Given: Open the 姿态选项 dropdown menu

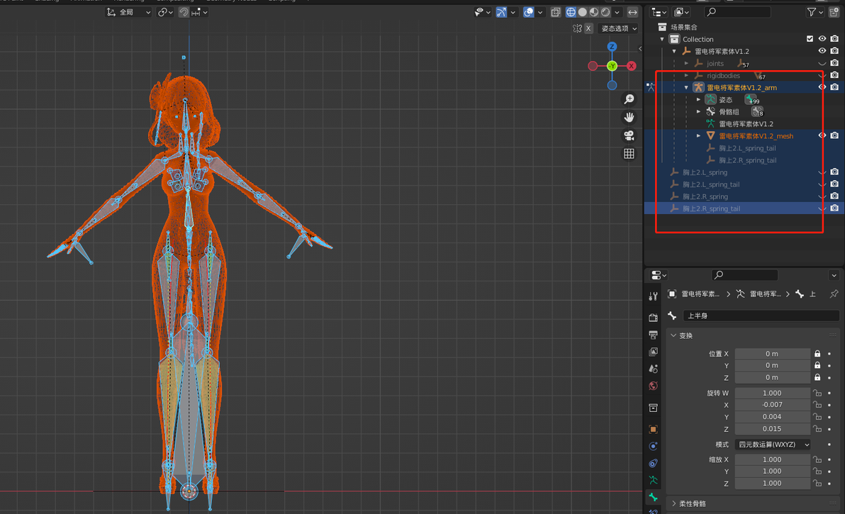Looking at the screenshot, I should click(619, 28).
